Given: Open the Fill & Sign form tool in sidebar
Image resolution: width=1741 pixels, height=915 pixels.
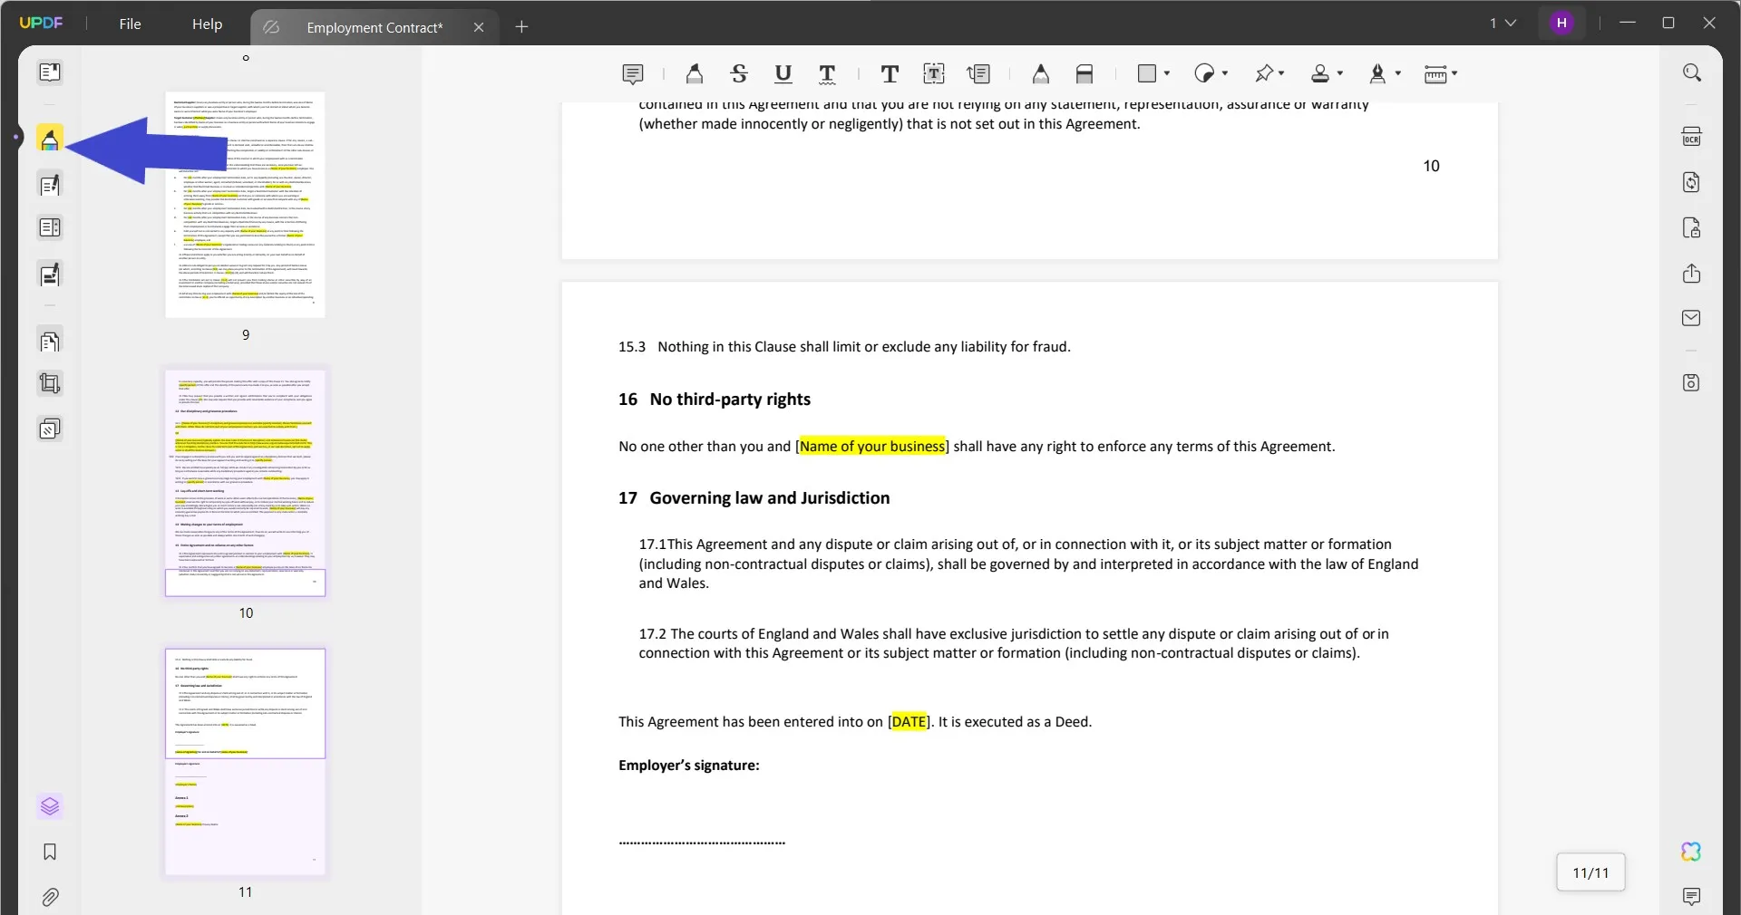Looking at the screenshot, I should pyautogui.click(x=50, y=274).
